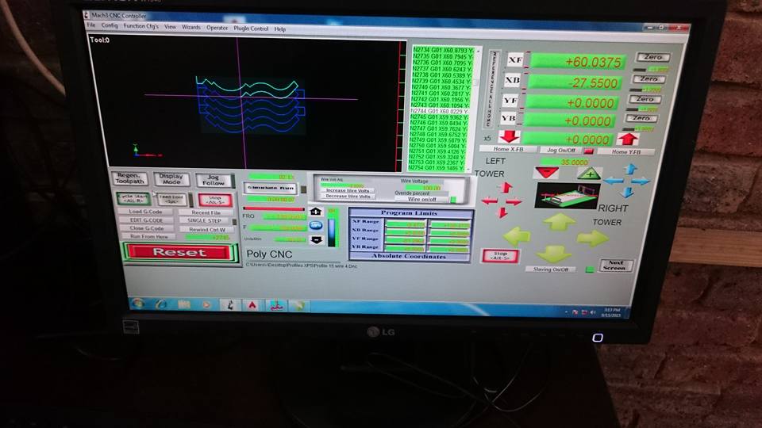
Task: Click the blue right arrow of right tower
Action: pos(641,181)
